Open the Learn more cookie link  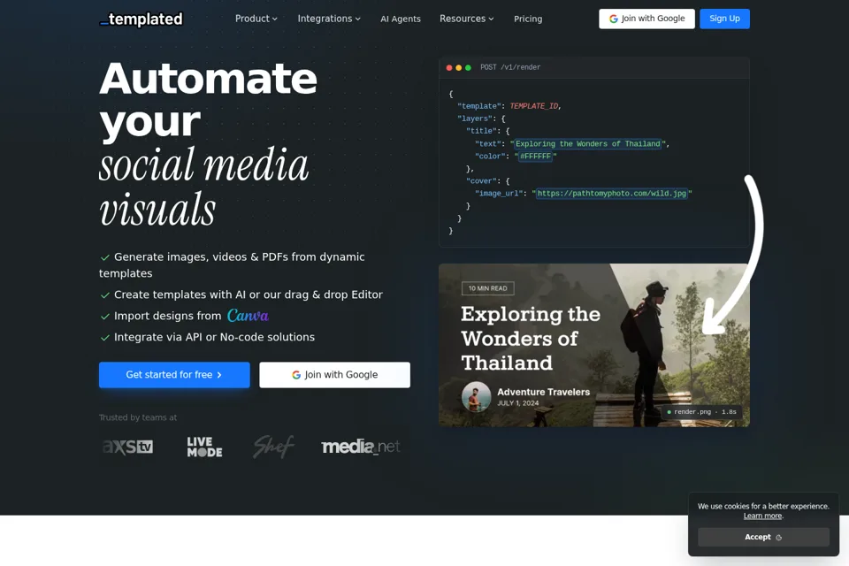(762, 516)
